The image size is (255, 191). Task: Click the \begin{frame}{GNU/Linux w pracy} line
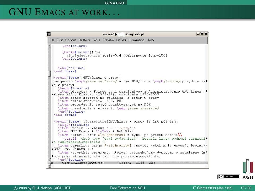point(87,78)
